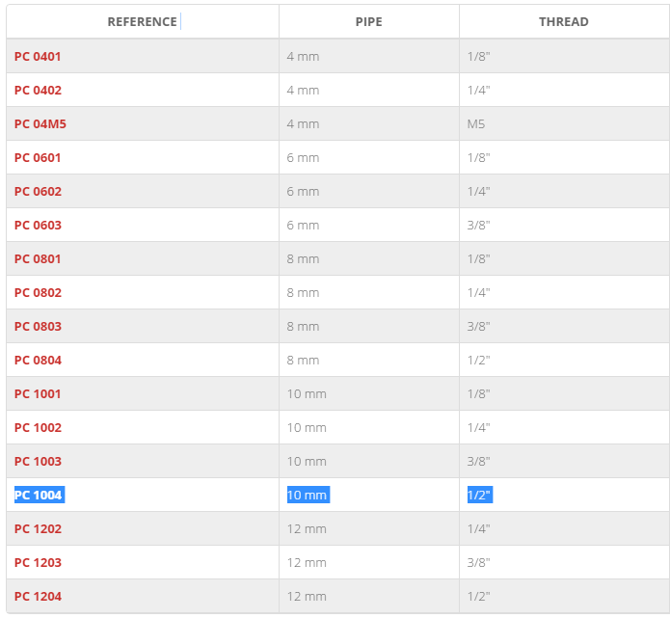670x618 pixels.
Task: Open the PC 1202 reference link
Action: 38,529
